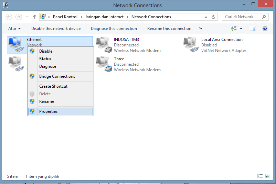The width and height of the screenshot is (276, 184).
Task: Show the preview pane
Action: click(253, 29)
